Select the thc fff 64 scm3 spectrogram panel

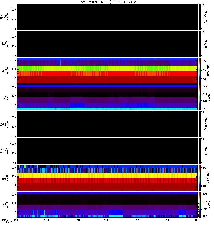(107, 151)
